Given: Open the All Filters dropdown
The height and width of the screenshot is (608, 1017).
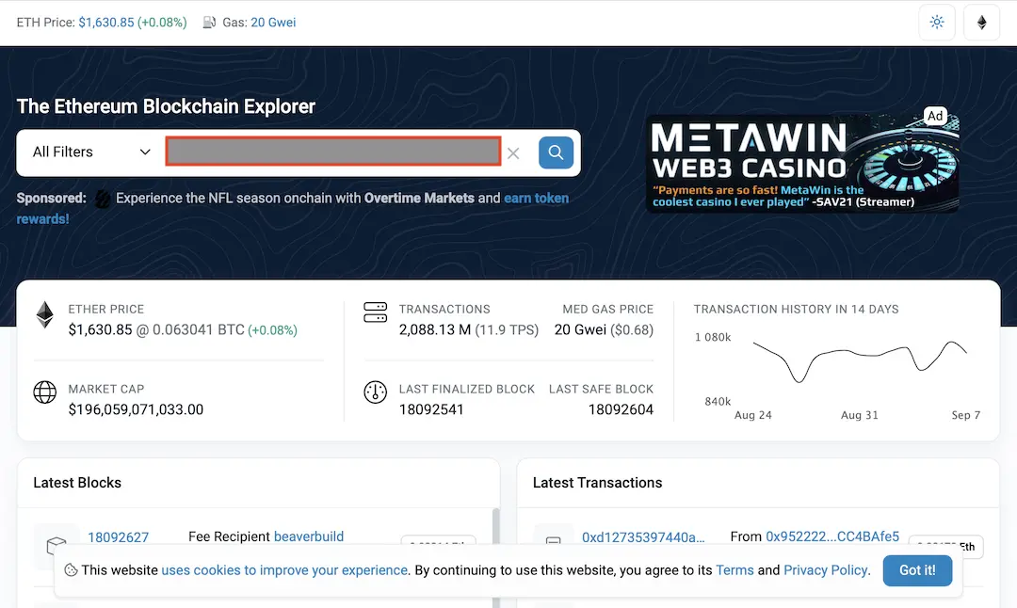Looking at the screenshot, I should [91, 152].
